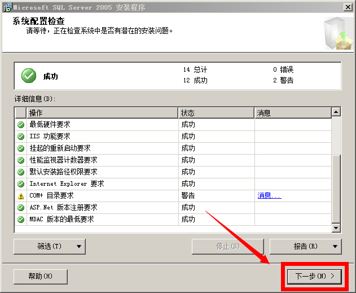Screen dimensions: 356x293
Task: Click the 消息 column header
Action: 292,113
